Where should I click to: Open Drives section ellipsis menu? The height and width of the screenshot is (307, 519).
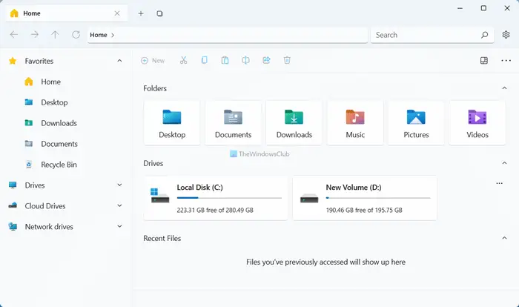[x=499, y=183]
